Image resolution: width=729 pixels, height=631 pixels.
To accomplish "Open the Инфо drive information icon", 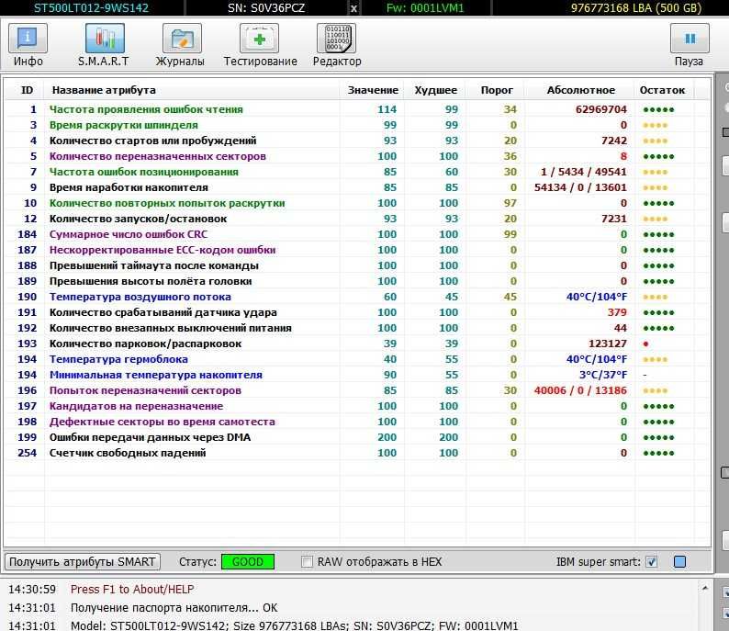I will point(28,39).
